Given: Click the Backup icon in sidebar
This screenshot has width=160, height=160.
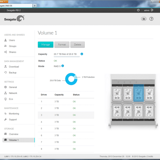Looking at the screenshot, I should click(5, 72).
